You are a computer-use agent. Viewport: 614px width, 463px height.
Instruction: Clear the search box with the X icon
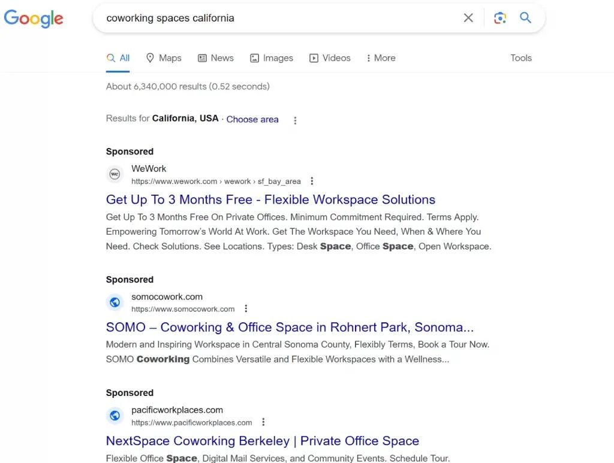[x=468, y=17]
